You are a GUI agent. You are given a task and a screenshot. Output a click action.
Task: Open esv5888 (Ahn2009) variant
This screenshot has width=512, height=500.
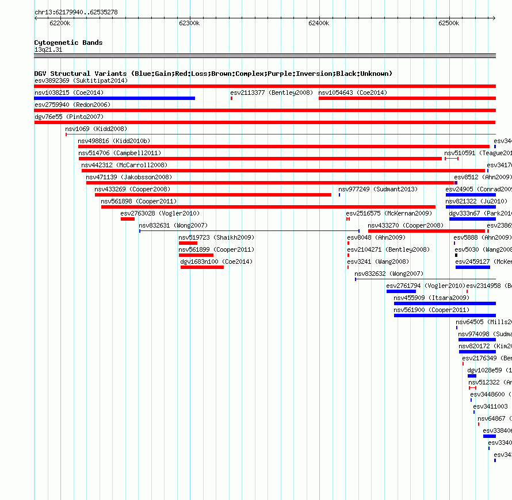coord(483,237)
